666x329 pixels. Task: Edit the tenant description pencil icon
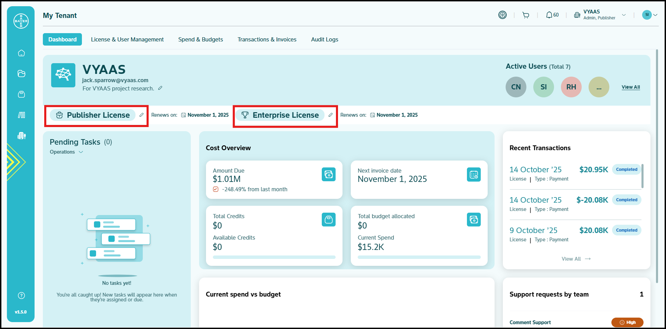coord(160,88)
